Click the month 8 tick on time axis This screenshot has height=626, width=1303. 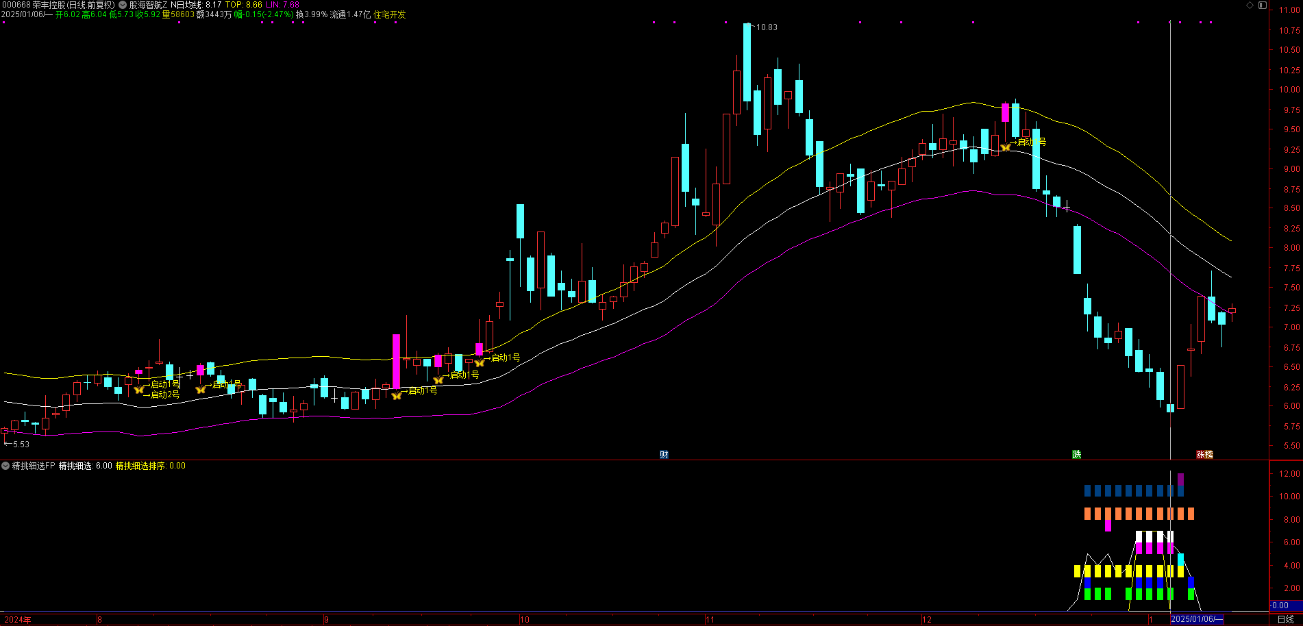[x=99, y=620]
